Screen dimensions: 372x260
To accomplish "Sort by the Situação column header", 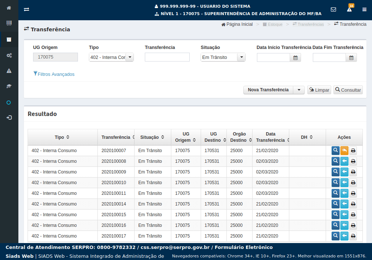I will 152,137.
